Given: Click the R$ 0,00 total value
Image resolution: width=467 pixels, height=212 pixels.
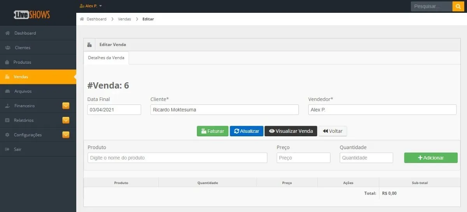Looking at the screenshot, I should pyautogui.click(x=389, y=193).
